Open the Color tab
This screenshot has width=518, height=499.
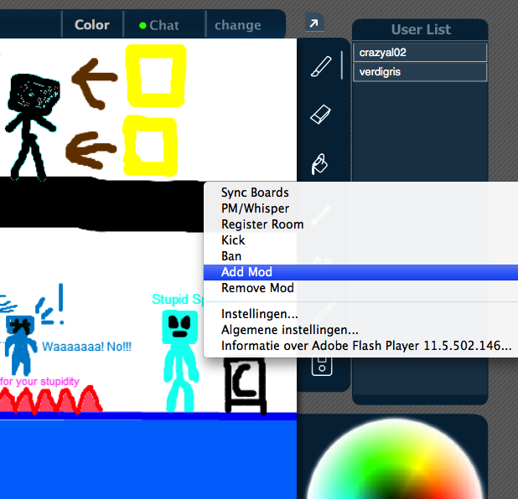point(92,24)
